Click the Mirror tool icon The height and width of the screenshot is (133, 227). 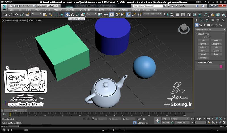tap(166, 15)
